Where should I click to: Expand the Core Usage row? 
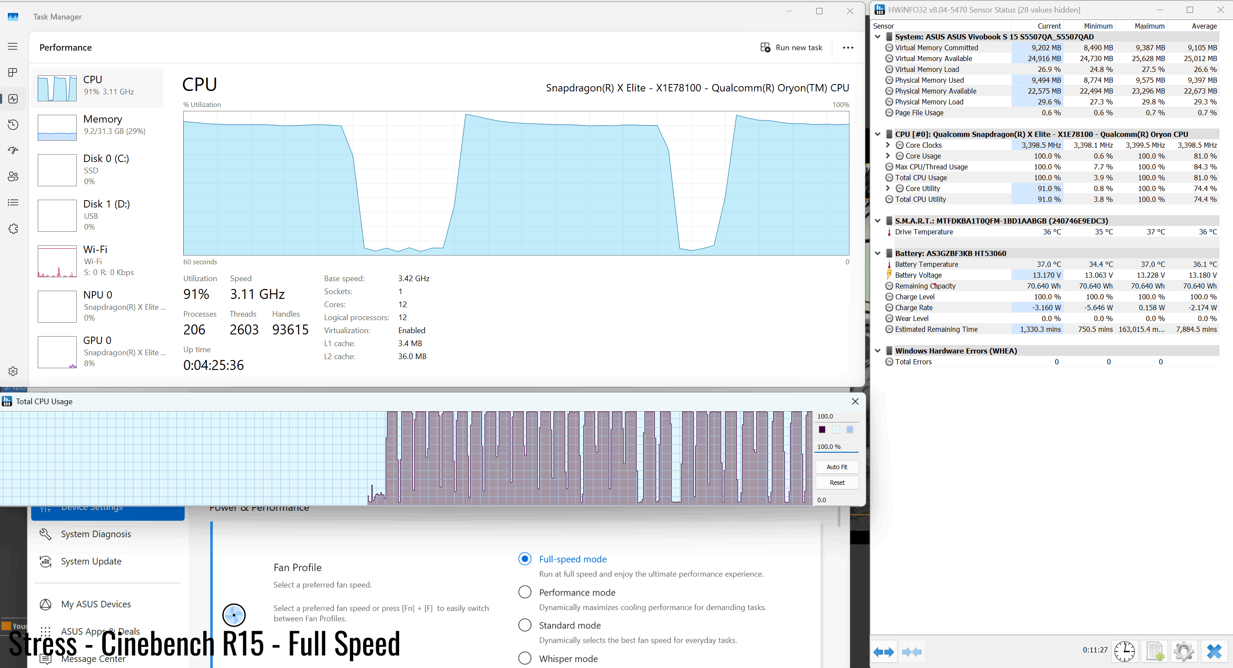(x=888, y=156)
